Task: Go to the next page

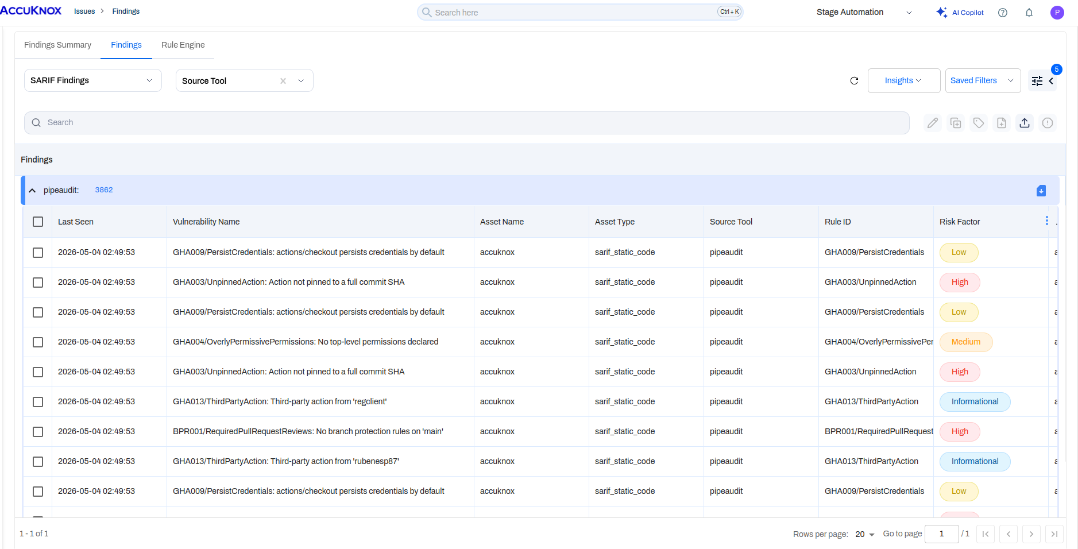Action: coord(1031,534)
